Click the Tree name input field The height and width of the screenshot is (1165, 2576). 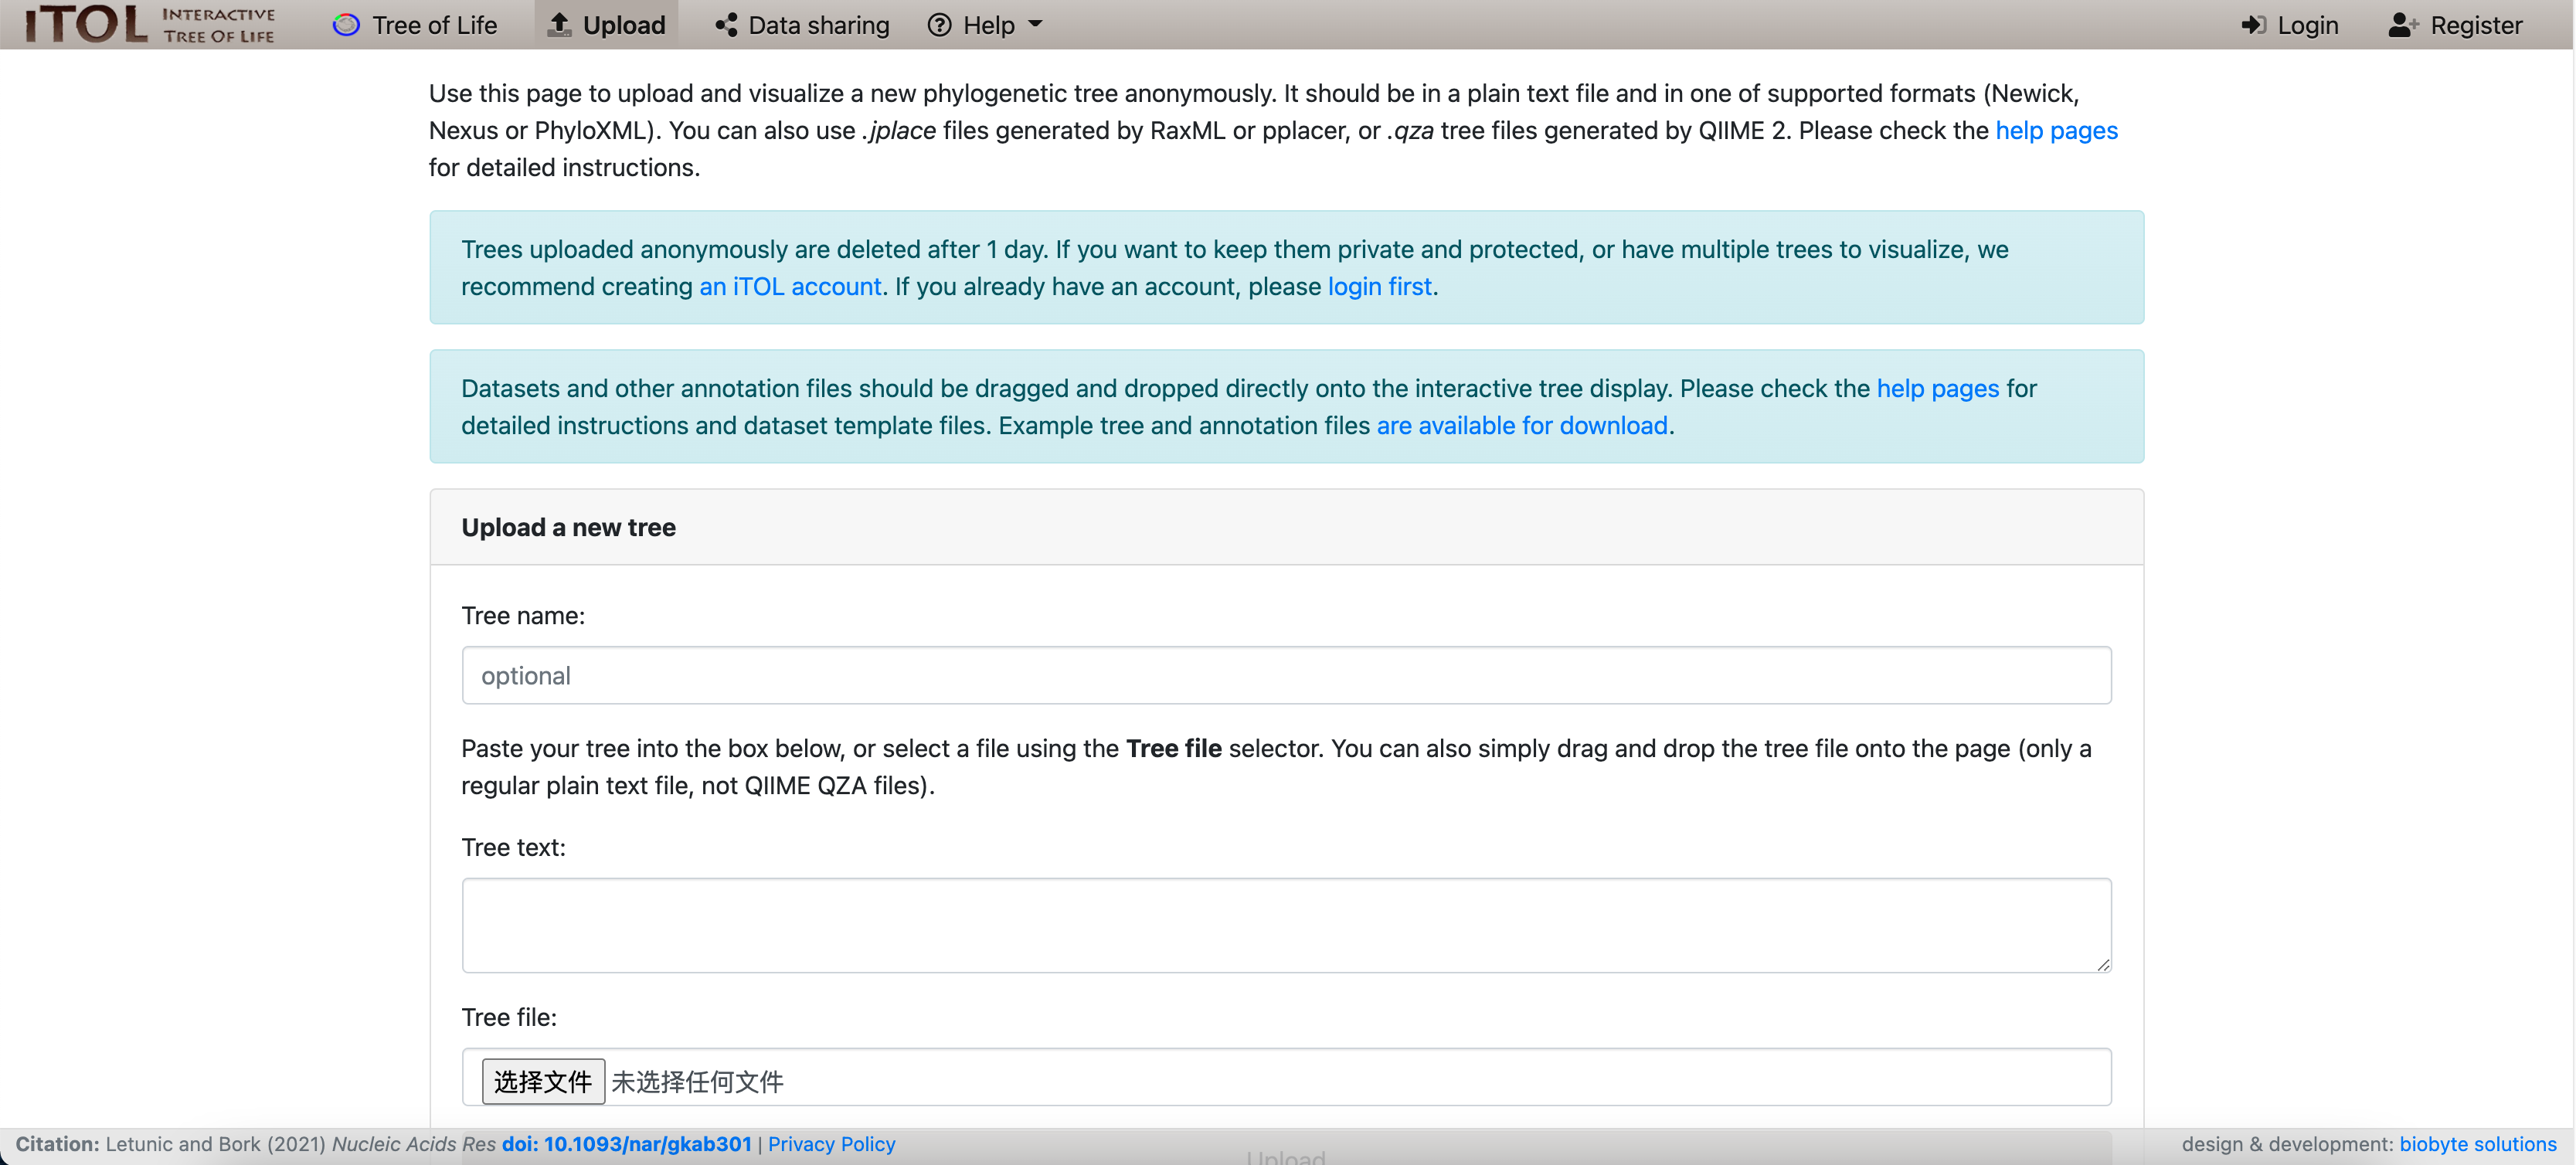1286,675
